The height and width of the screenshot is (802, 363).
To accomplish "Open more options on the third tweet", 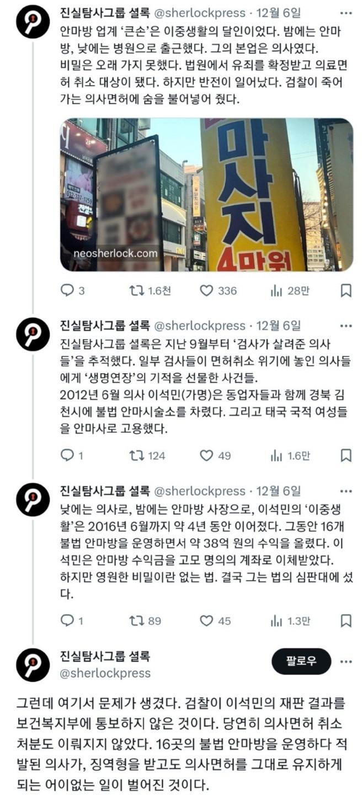I will 346,491.
